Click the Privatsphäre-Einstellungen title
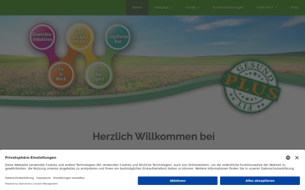This screenshot has width=305, height=190. click(30, 158)
